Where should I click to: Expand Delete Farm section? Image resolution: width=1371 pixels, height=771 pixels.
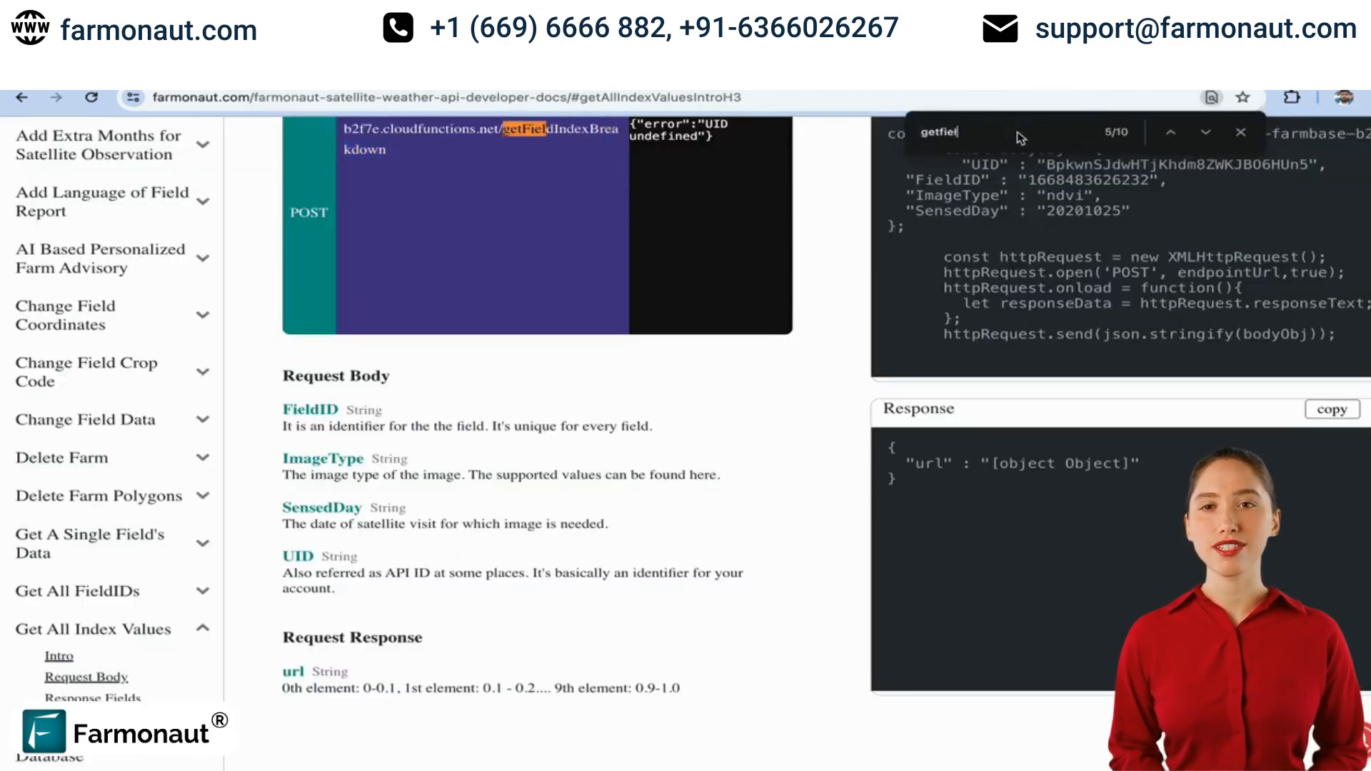[x=203, y=457]
